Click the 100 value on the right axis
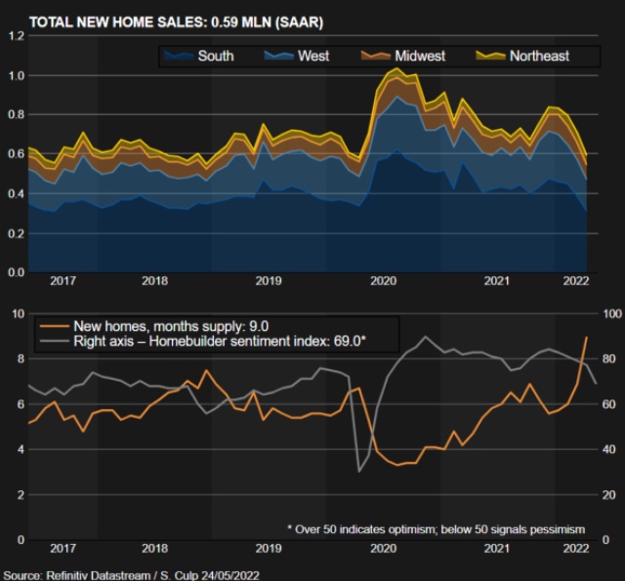The image size is (625, 581). tap(612, 313)
